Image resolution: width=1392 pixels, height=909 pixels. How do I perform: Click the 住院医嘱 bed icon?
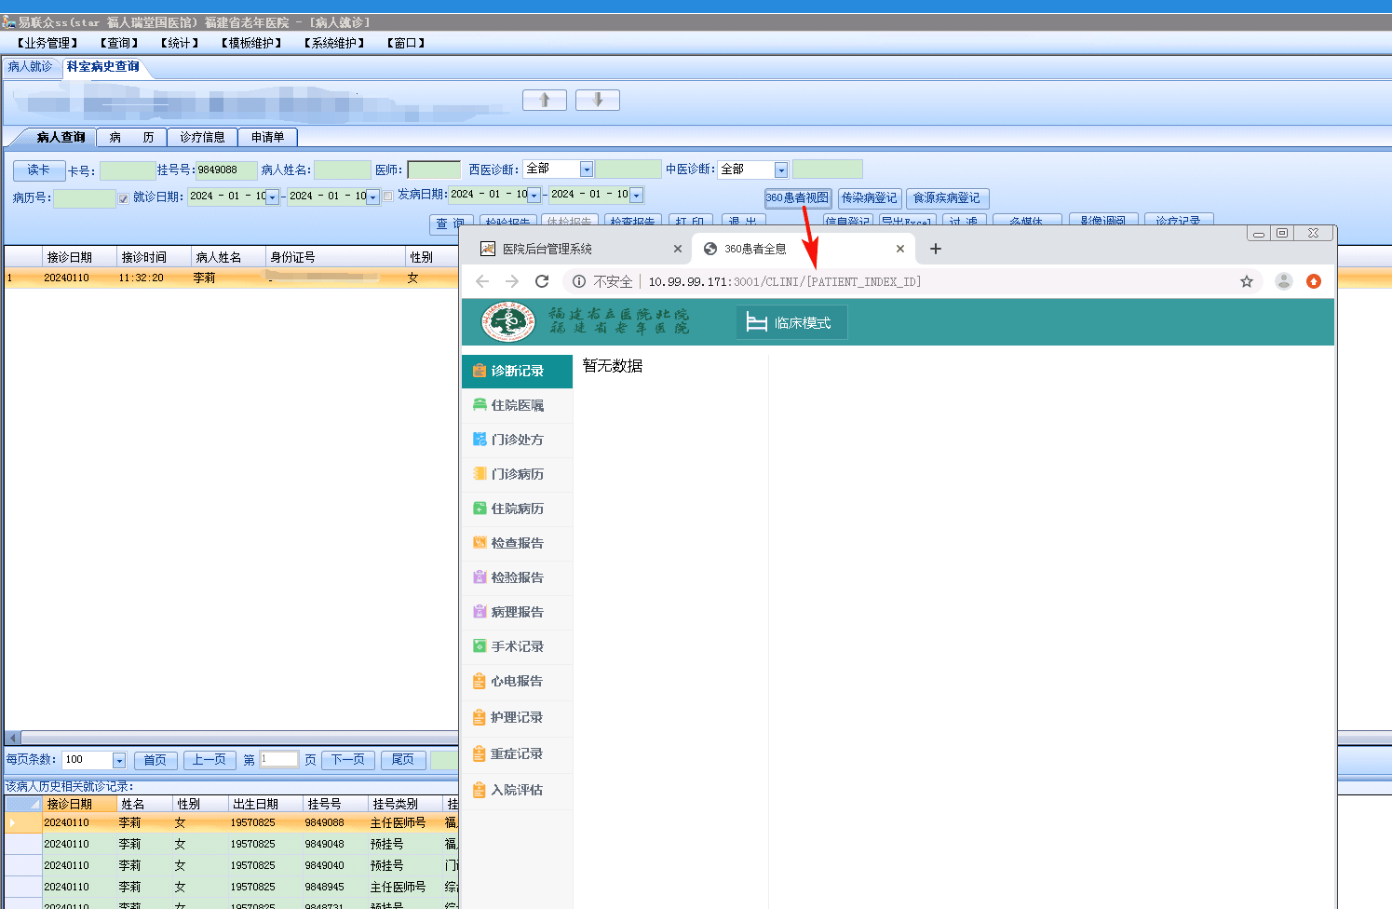pyautogui.click(x=480, y=405)
